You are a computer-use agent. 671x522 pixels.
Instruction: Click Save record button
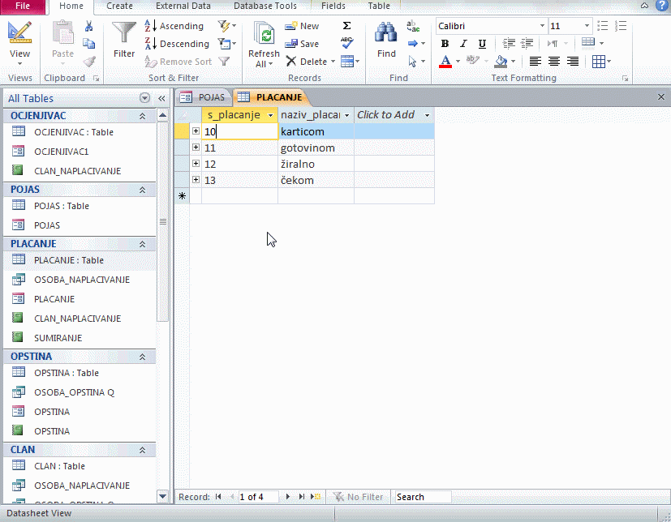(x=302, y=44)
